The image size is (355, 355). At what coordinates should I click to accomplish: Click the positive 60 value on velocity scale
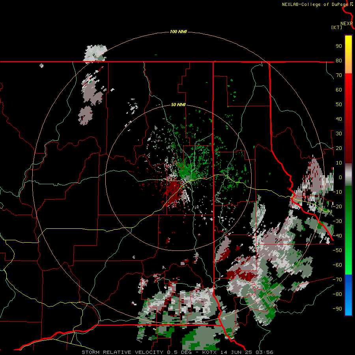click(339, 90)
